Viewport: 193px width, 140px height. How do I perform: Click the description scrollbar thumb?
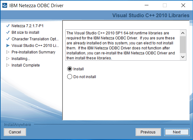click(183, 44)
